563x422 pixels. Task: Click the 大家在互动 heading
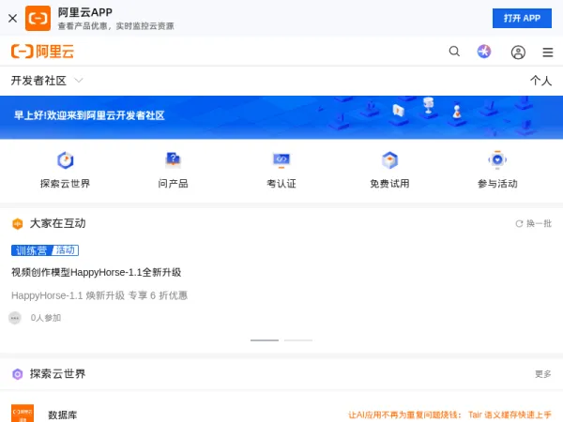coord(58,223)
